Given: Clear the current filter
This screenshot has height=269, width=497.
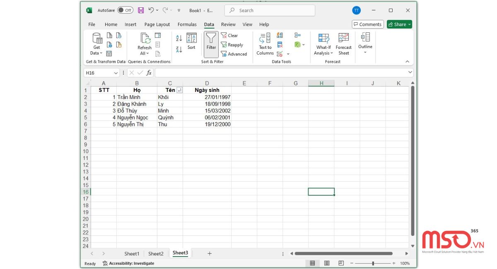Looking at the screenshot, I should (x=229, y=36).
